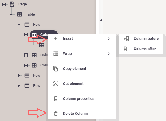Collapse the selected Column node
166x121 pixels.
pyautogui.click(x=26, y=35)
